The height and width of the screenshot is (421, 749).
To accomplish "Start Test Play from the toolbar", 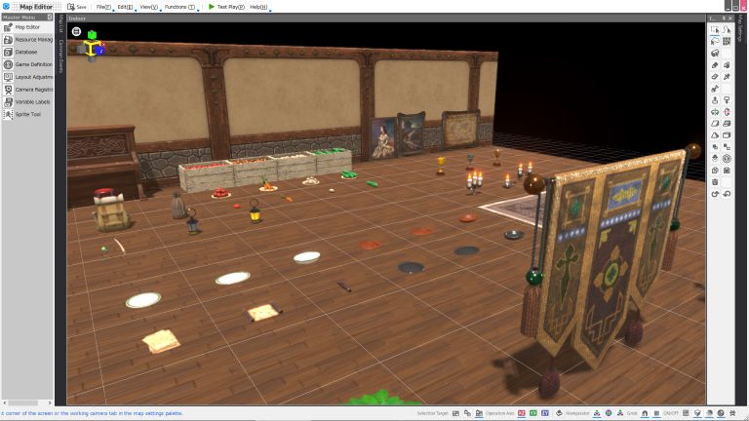I will point(226,7).
